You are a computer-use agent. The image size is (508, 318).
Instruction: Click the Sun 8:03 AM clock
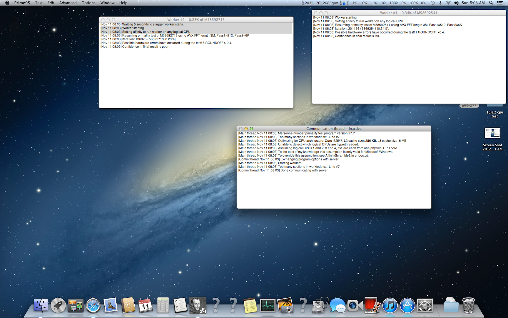[x=473, y=3]
